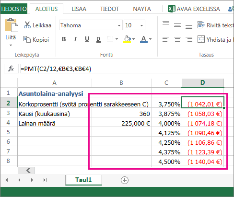Image resolution: width=234 pixels, height=197 pixels.
Task: Open the Tahoma font name dropdown
Action: 119,25
